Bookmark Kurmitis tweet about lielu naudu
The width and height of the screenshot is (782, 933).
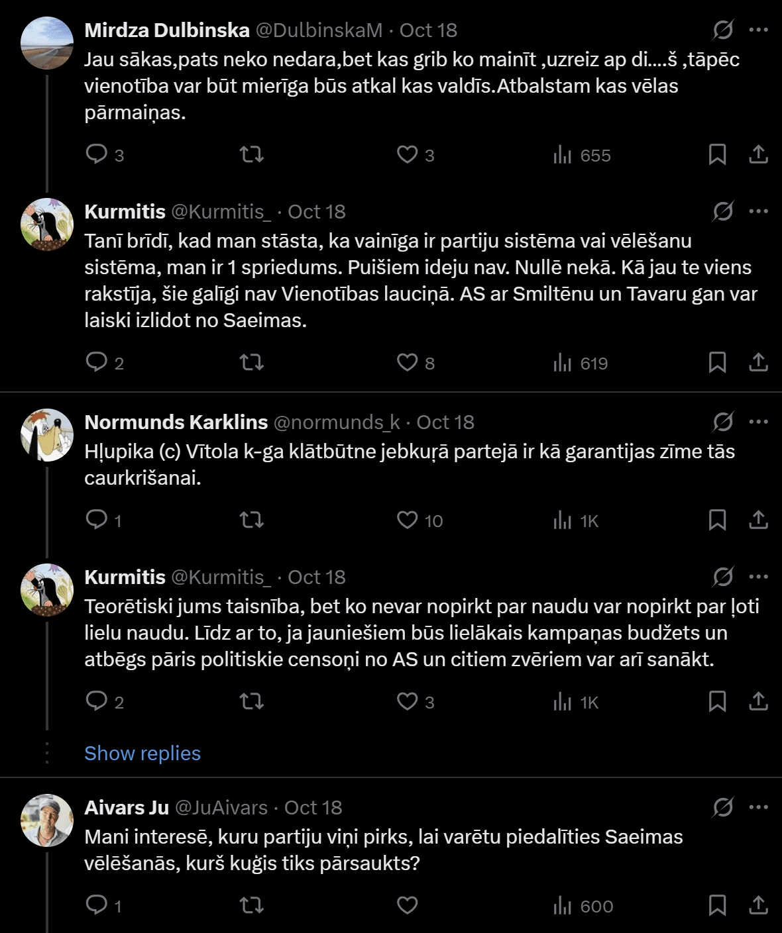(717, 701)
